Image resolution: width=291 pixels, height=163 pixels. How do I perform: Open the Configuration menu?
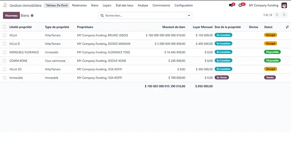[184, 5]
